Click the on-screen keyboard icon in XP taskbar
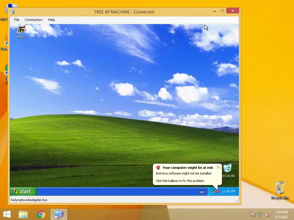 point(202,192)
